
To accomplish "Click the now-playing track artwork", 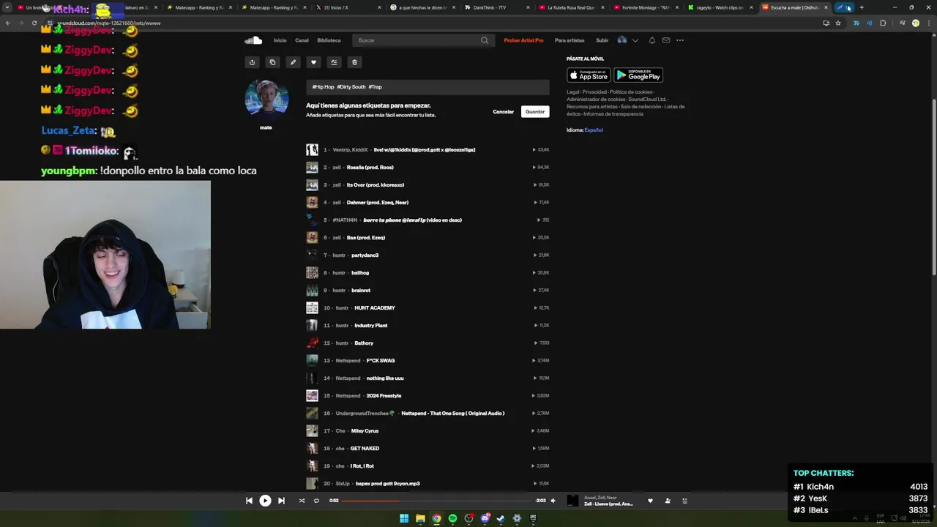I will pos(573,501).
